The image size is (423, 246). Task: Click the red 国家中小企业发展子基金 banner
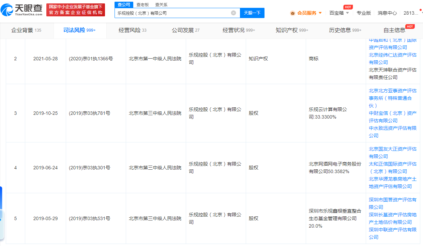(76, 10)
